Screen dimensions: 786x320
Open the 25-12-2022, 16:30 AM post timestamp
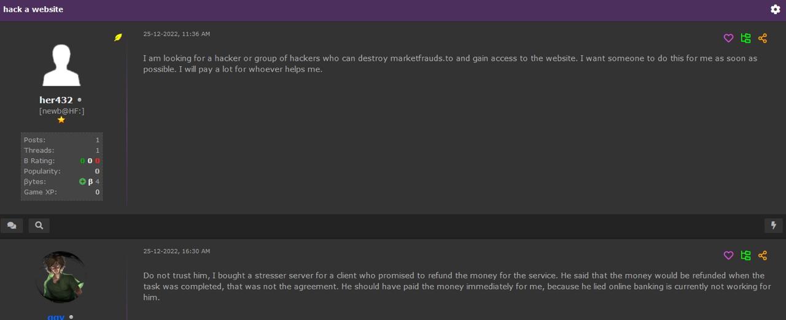176,251
